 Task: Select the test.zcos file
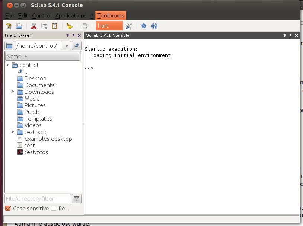36,152
